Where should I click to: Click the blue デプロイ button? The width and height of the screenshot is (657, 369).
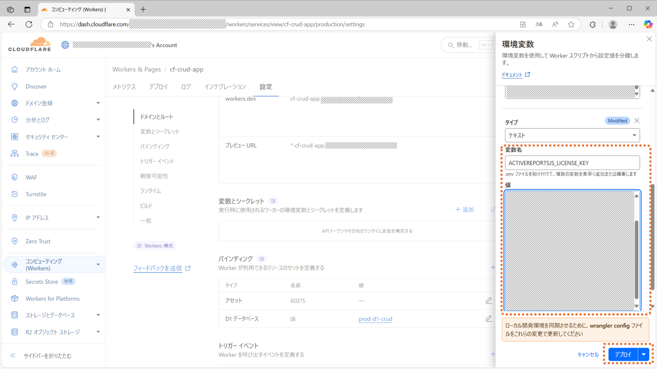(623, 354)
